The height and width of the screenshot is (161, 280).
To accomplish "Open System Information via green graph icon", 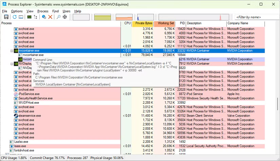I will pyautogui.click(x=29, y=17).
